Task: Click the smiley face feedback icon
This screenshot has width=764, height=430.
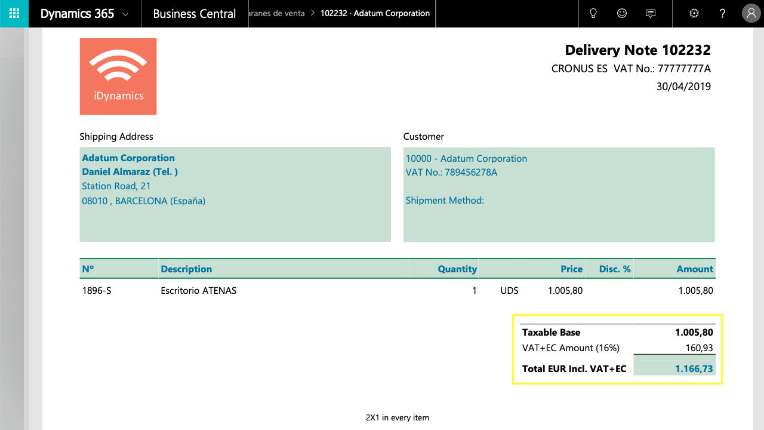Action: [622, 14]
